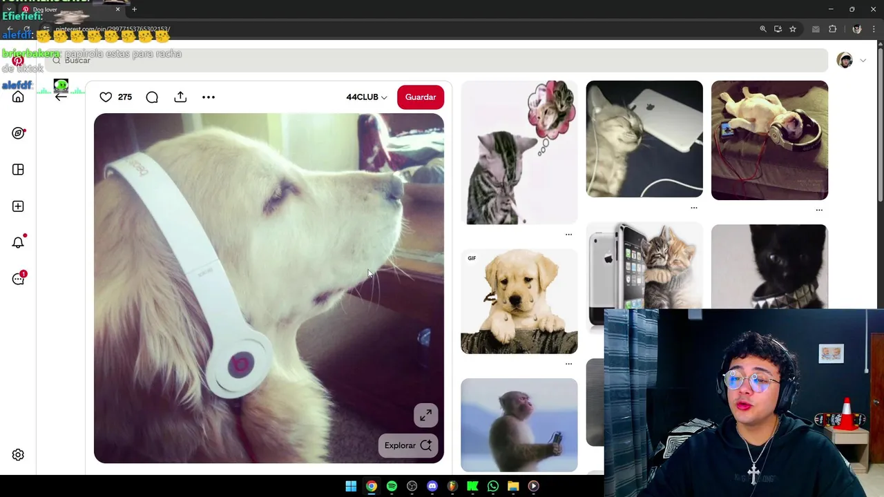The height and width of the screenshot is (497, 884).
Task: Open Kick app from taskbar
Action: pos(472,486)
